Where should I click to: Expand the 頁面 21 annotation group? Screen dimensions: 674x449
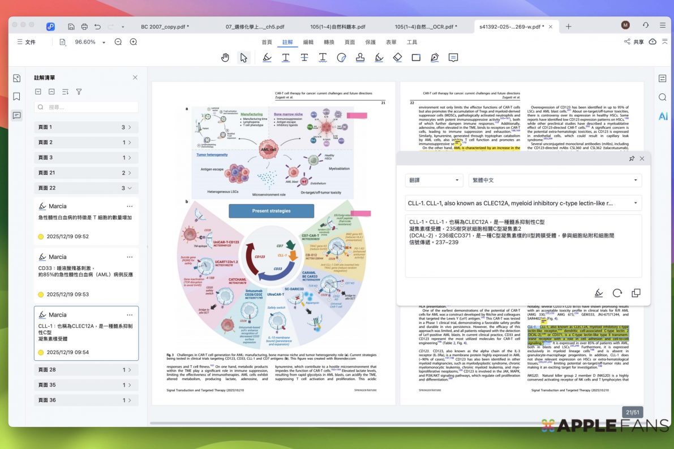(x=86, y=173)
